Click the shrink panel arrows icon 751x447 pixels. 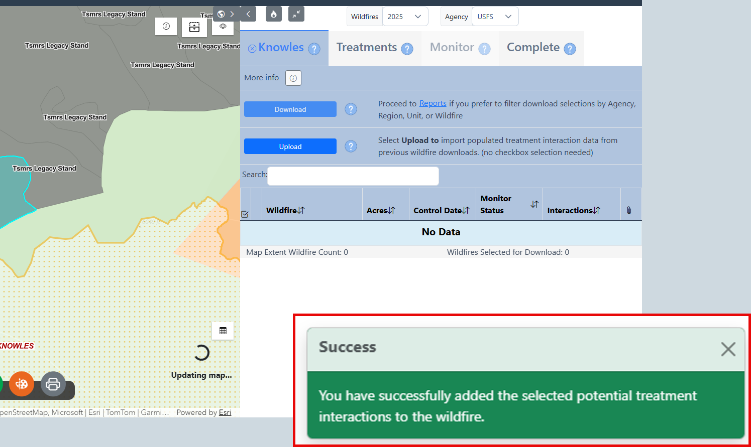(x=296, y=14)
